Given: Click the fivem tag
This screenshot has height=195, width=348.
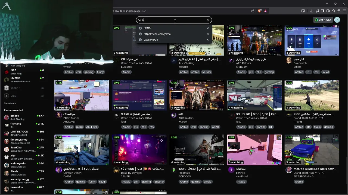Looking at the screenshot, I should (317, 127).
